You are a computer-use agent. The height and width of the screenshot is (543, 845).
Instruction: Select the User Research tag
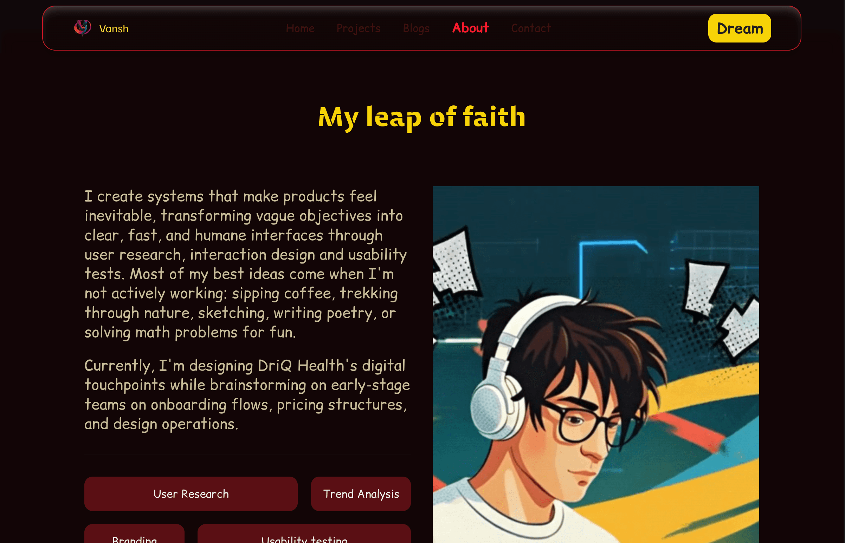point(191,493)
